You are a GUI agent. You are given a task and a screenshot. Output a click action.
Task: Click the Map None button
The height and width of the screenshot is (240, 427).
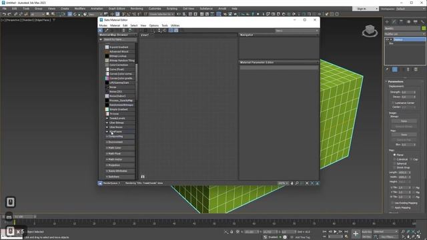pyautogui.click(x=404, y=135)
